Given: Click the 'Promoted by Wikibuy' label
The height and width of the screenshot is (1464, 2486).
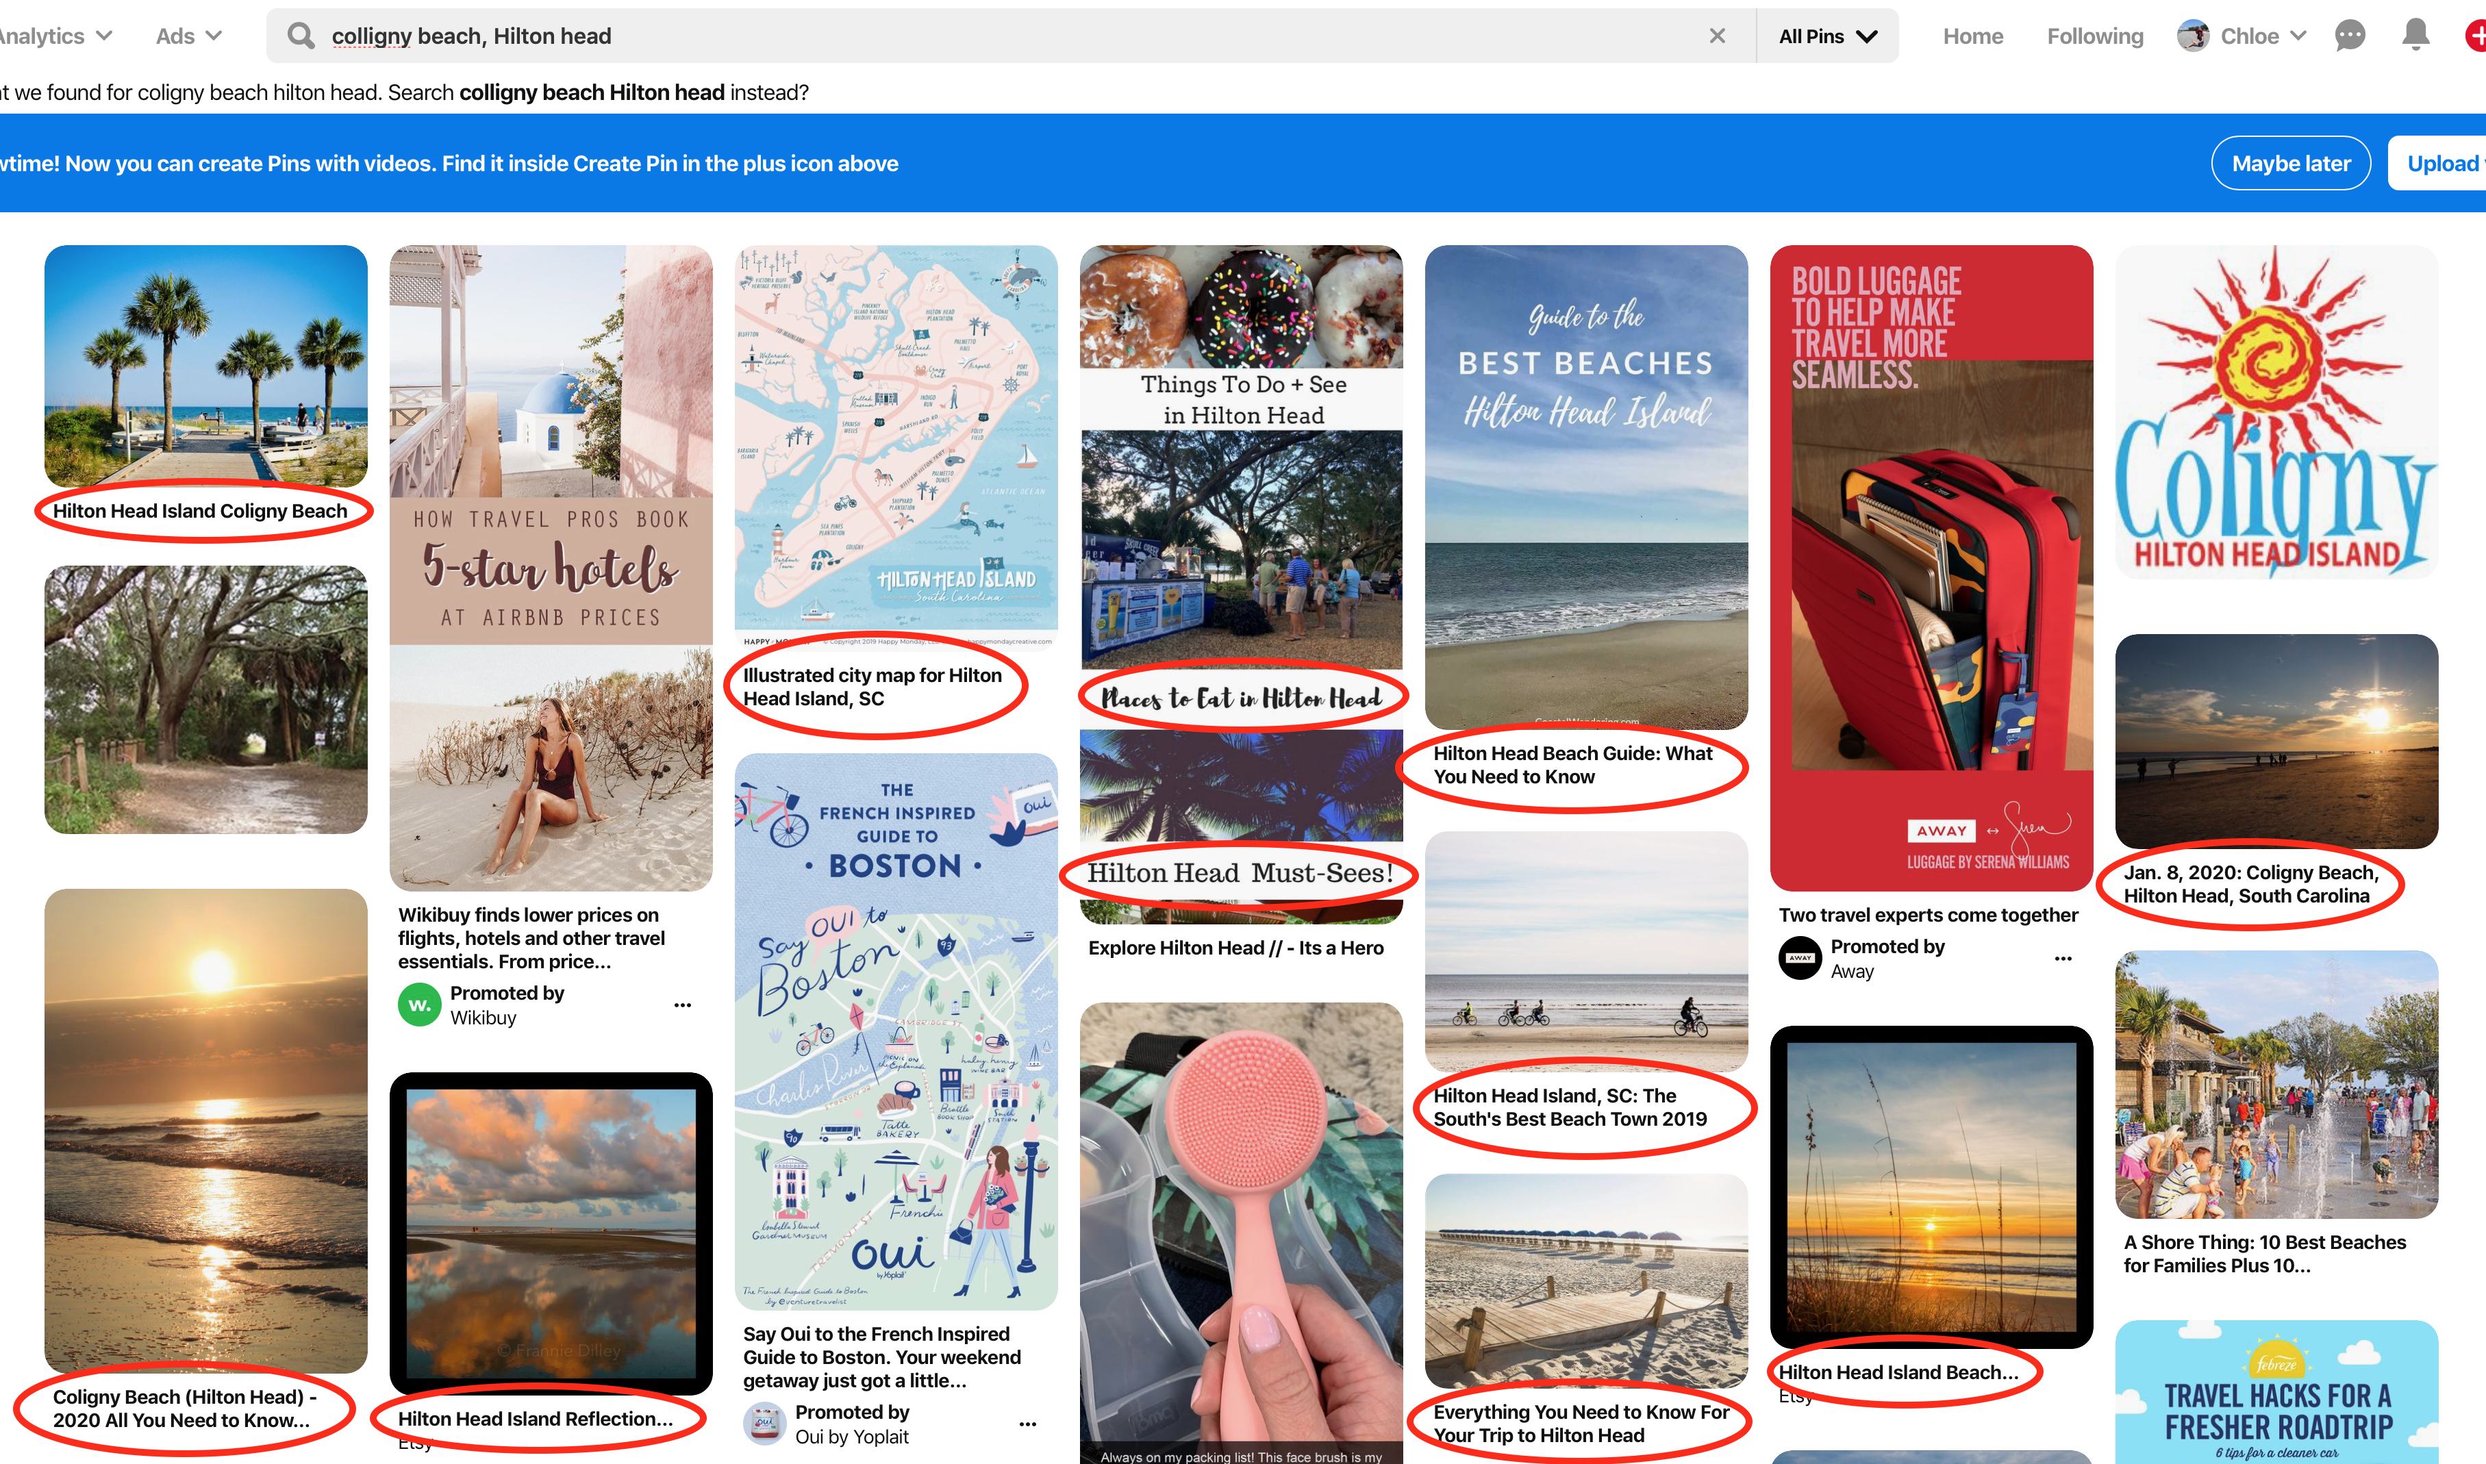Looking at the screenshot, I should tap(507, 1005).
